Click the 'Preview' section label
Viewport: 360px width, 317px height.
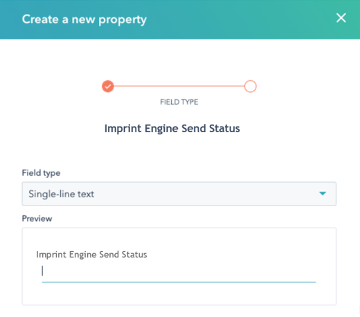point(37,219)
